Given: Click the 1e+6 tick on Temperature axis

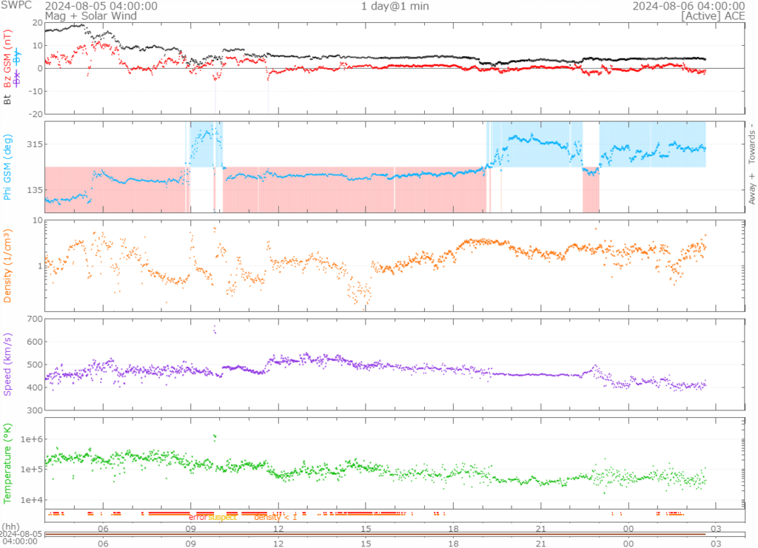Looking at the screenshot, I should pyautogui.click(x=31, y=439).
